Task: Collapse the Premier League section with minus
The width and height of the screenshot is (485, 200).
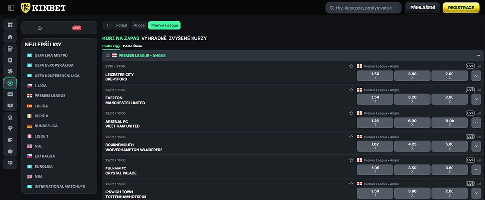Action: tap(479, 56)
